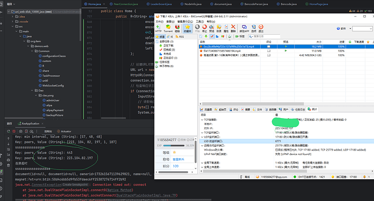Viewport: 374px width, 201px height.
Task: Click the red magnet link icon in BitComet
Action: click(x=177, y=28)
